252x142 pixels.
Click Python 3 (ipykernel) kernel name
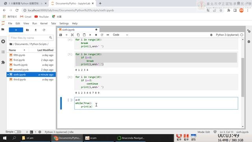click(x=227, y=35)
